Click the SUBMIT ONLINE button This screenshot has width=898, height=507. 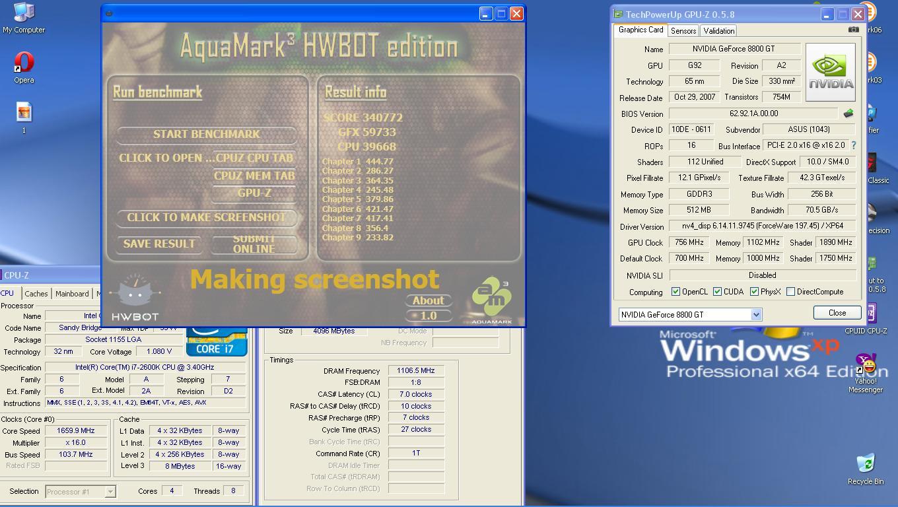click(x=254, y=244)
